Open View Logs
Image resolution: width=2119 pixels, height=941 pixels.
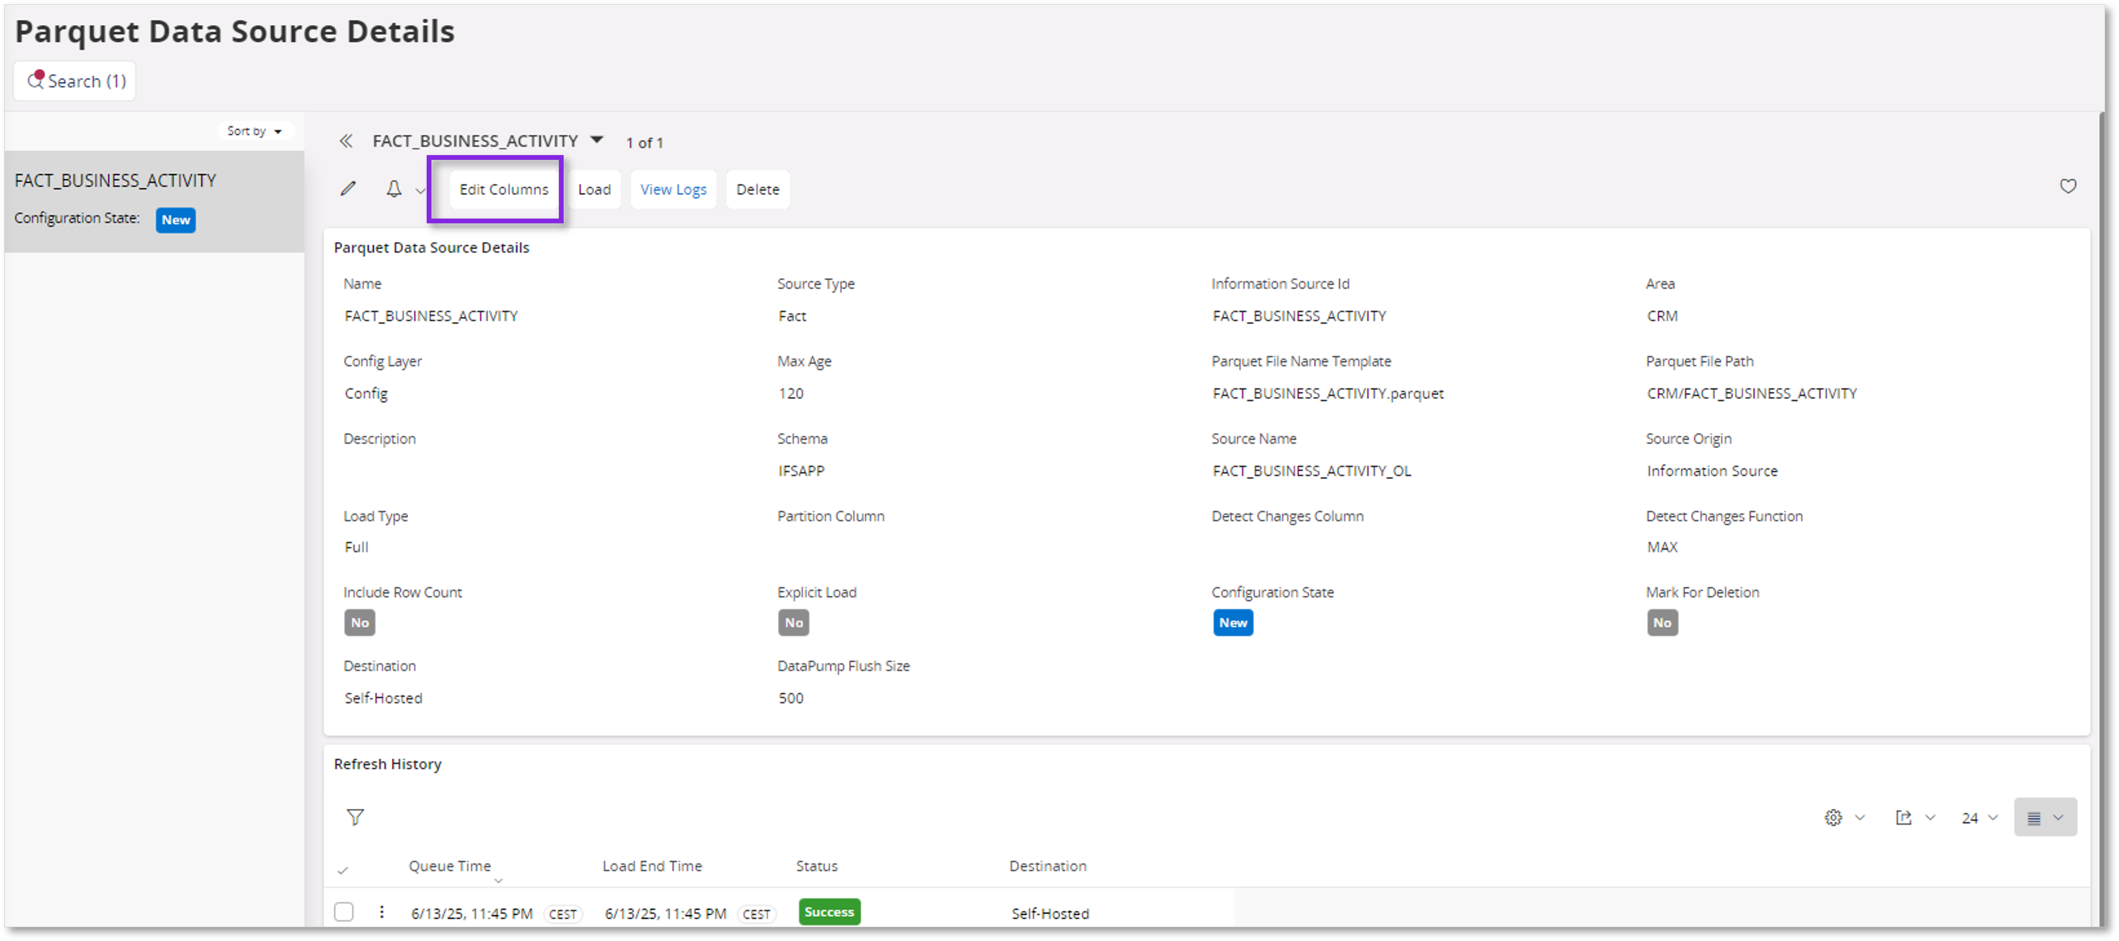[x=673, y=188]
